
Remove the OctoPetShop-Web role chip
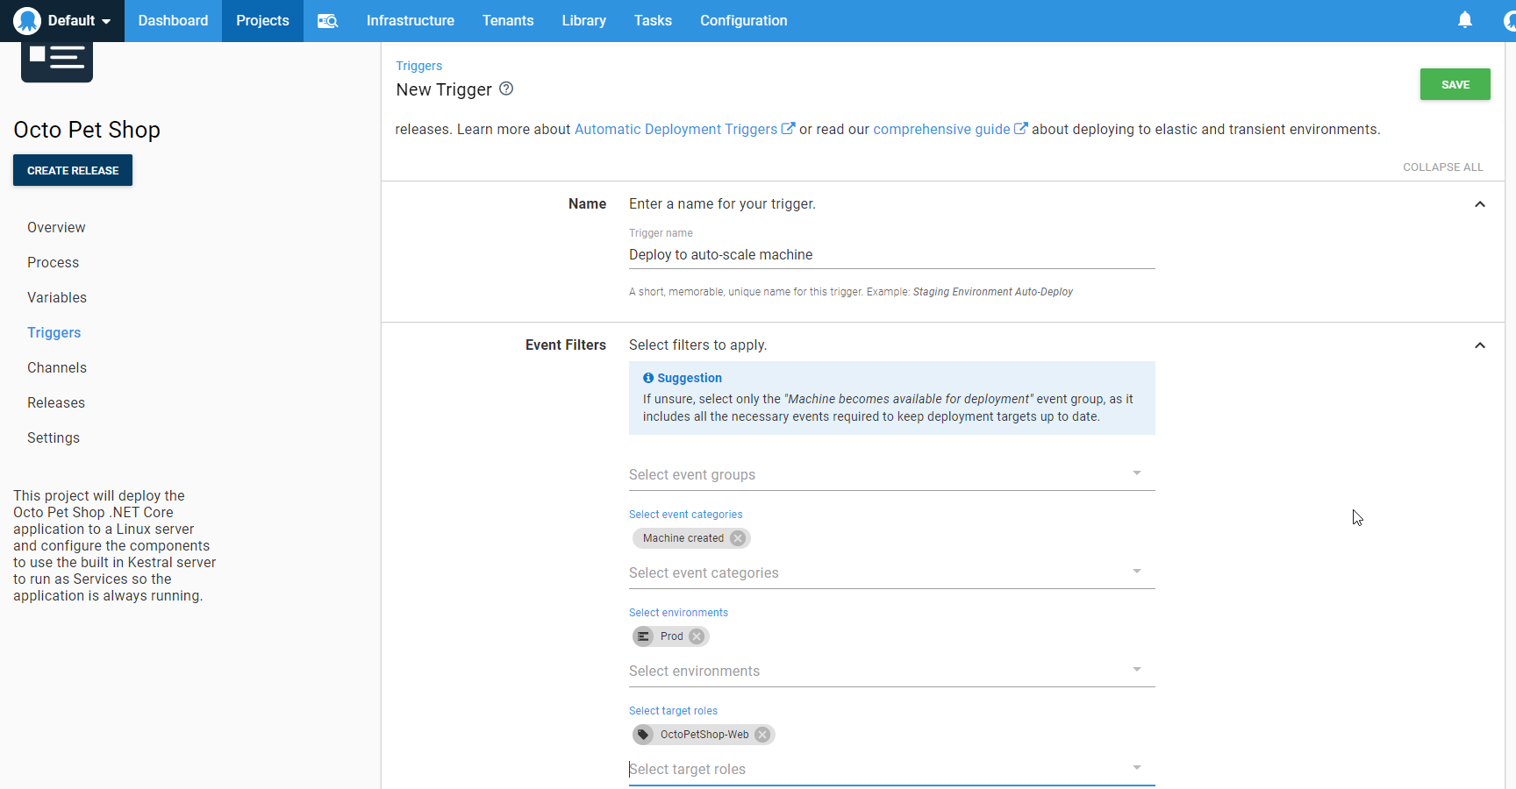[762, 735]
